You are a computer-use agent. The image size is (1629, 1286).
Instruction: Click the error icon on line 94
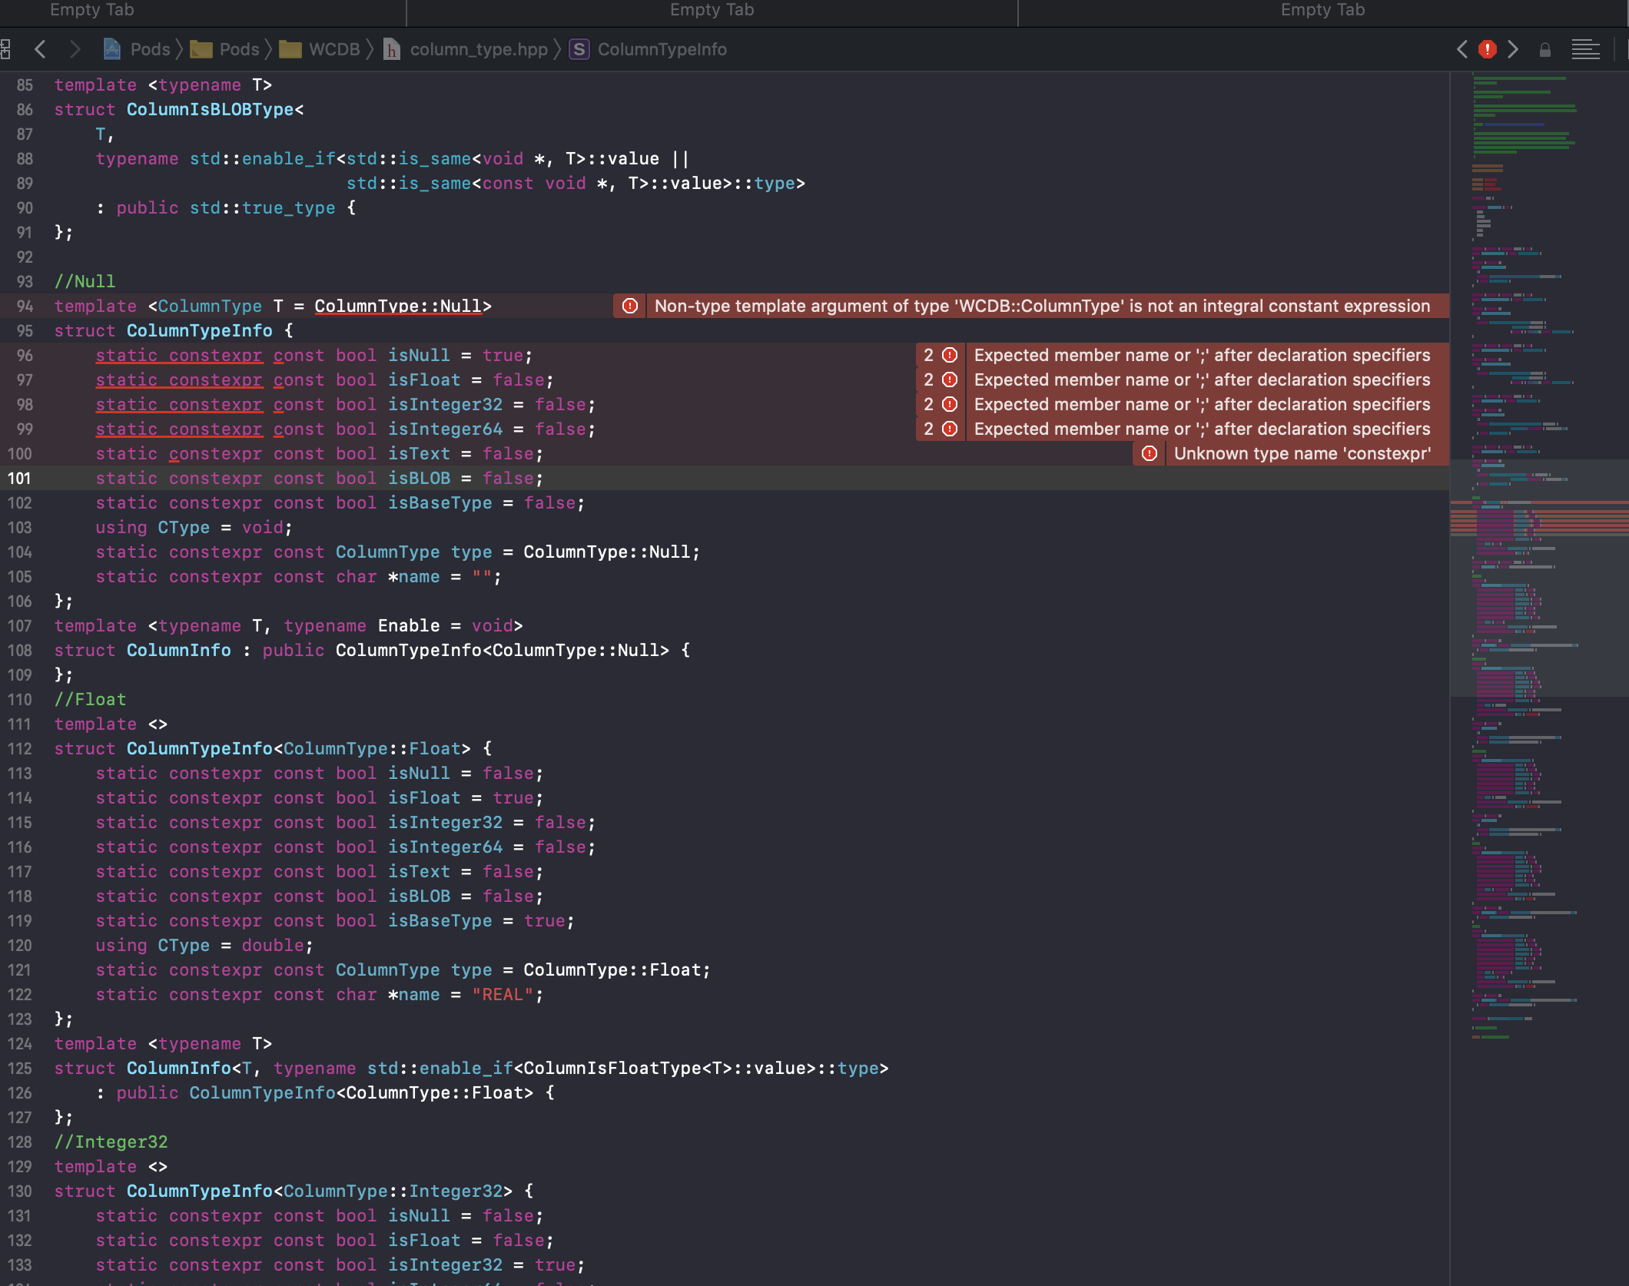630,306
